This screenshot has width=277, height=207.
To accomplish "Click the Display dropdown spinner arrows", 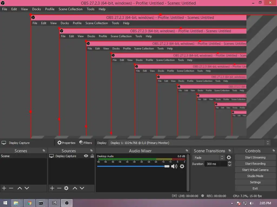I will click(268, 143).
